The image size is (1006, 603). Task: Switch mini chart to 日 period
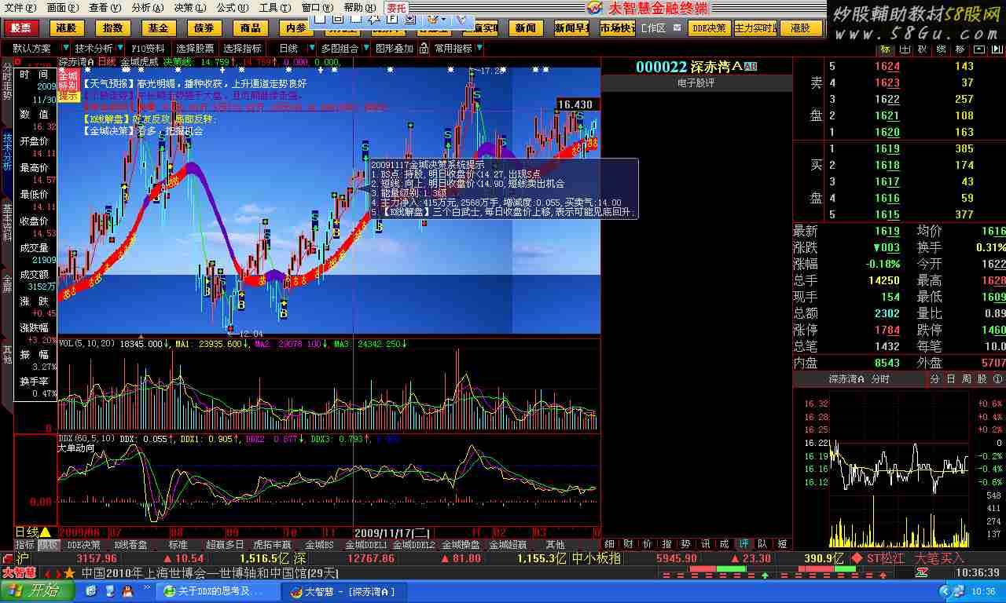[951, 378]
